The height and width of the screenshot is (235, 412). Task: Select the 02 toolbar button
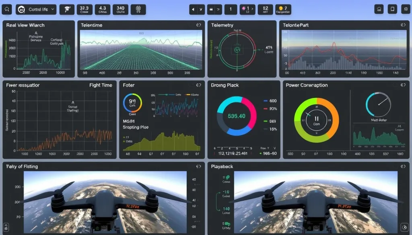266,10
